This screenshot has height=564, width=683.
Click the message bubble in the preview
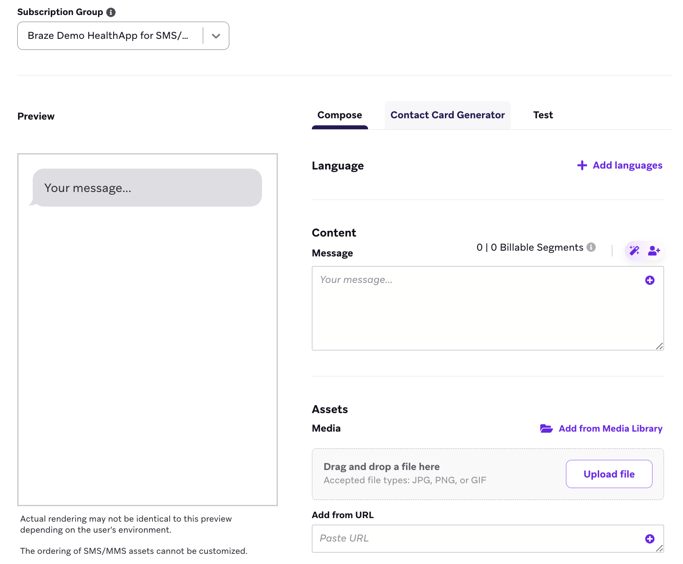click(x=147, y=188)
